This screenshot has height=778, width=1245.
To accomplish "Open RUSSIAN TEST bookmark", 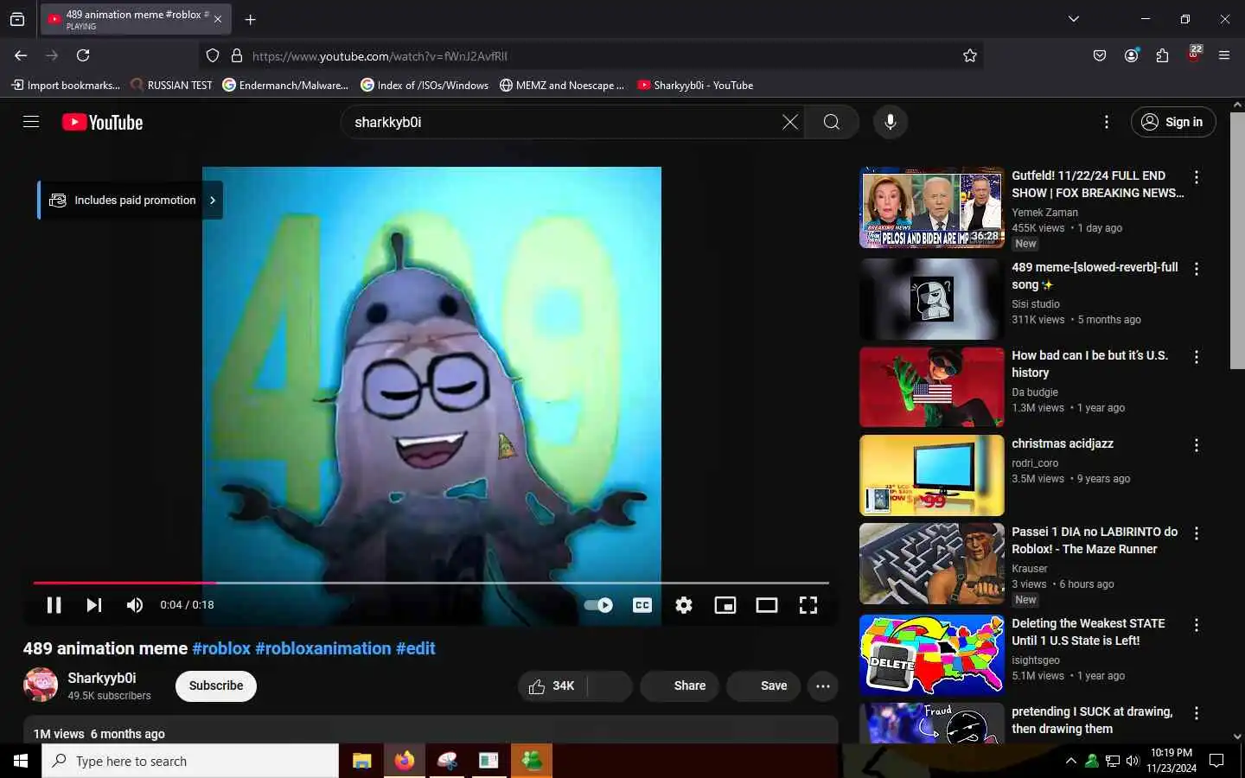I will 171,85.
